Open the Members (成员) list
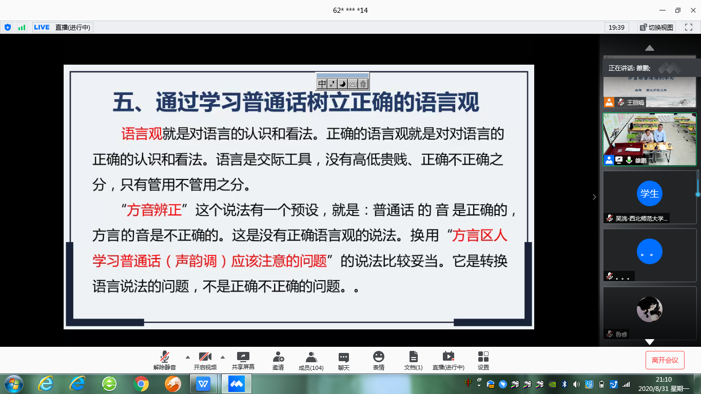Image resolution: width=701 pixels, height=394 pixels. click(x=311, y=357)
